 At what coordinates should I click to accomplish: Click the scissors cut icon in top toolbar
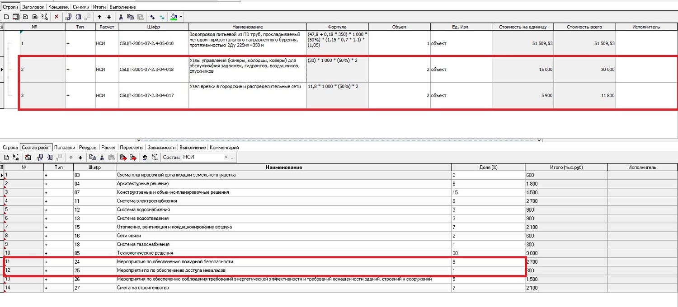point(121,17)
